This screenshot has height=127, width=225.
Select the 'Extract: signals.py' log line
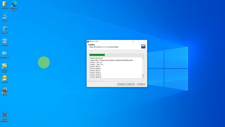coord(96,77)
